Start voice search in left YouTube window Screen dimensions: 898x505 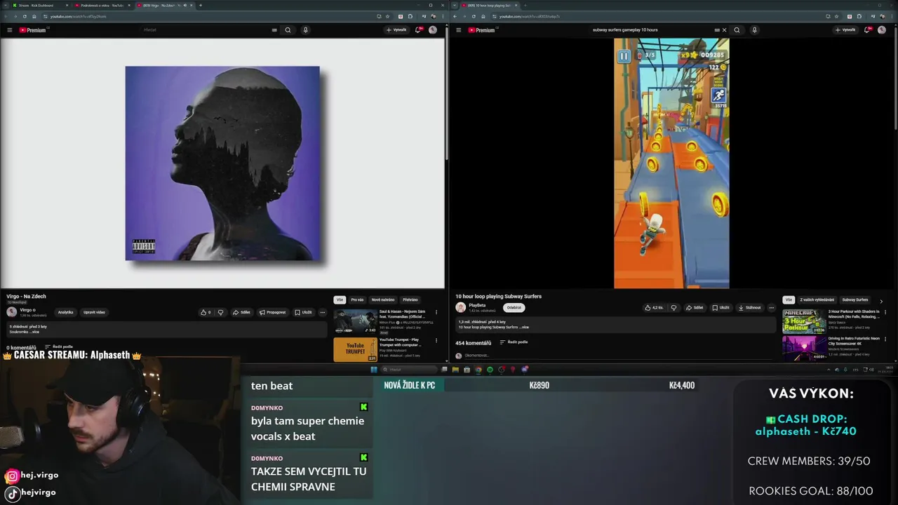coord(305,30)
